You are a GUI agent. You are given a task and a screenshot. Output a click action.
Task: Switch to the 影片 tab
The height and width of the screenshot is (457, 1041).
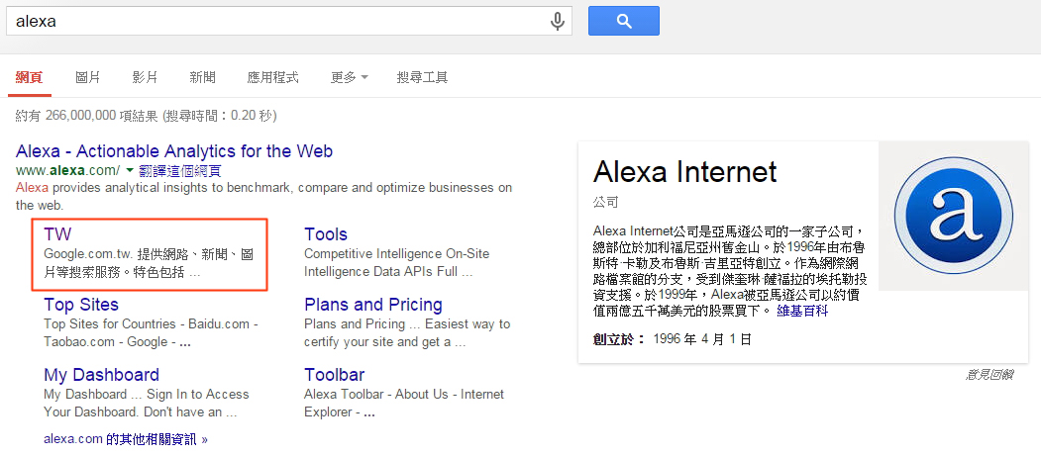click(145, 77)
